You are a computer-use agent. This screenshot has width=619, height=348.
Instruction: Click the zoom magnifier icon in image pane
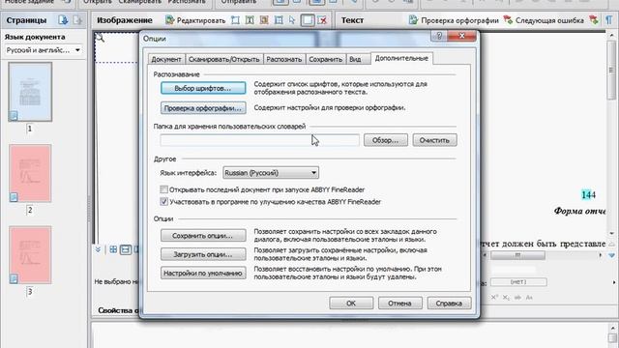pyautogui.click(x=100, y=38)
